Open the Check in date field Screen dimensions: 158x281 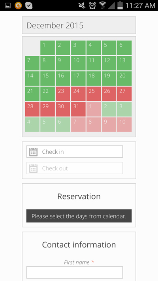pyautogui.click(x=75, y=152)
